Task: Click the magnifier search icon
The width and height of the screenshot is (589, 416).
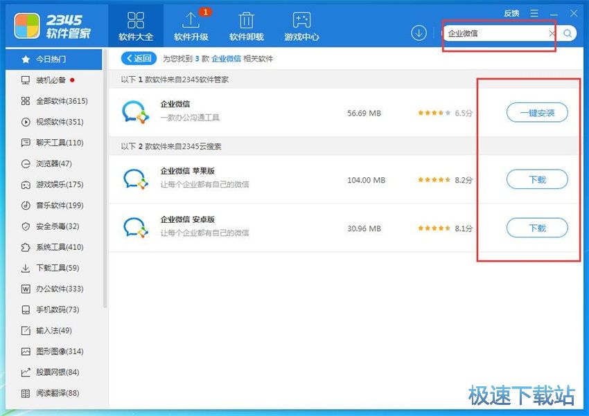Action: coord(568,33)
